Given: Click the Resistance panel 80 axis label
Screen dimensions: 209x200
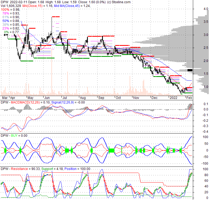Looking at the screenshot, I should 206,175.
